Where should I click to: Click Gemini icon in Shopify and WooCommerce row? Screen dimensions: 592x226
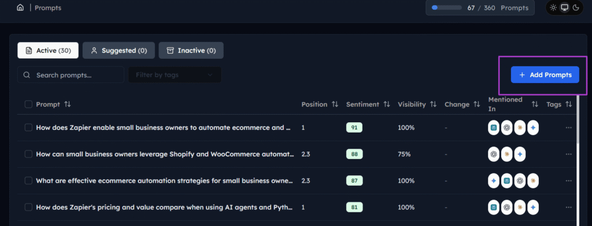click(x=520, y=154)
